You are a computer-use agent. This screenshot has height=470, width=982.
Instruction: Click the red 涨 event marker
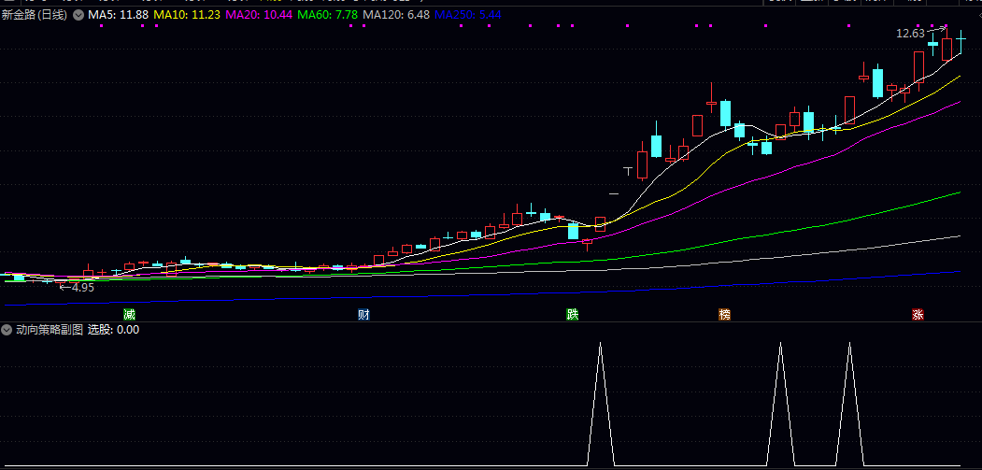(918, 315)
